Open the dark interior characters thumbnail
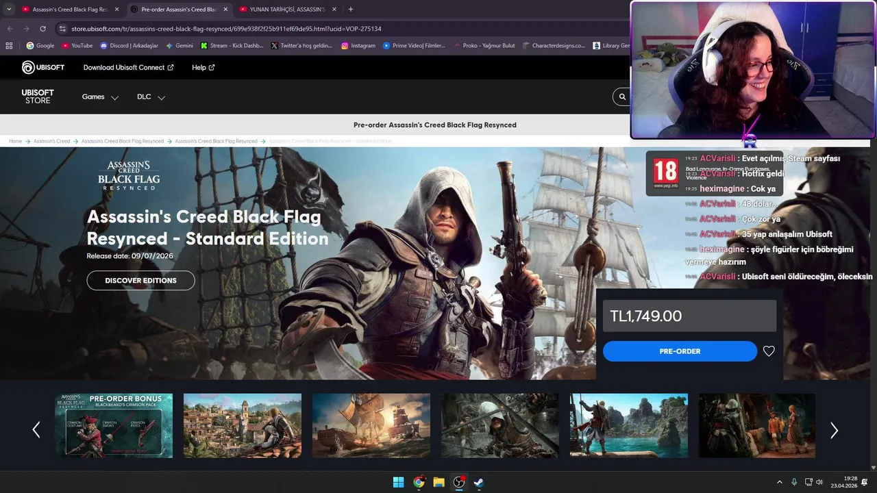877x493 pixels. point(757,425)
